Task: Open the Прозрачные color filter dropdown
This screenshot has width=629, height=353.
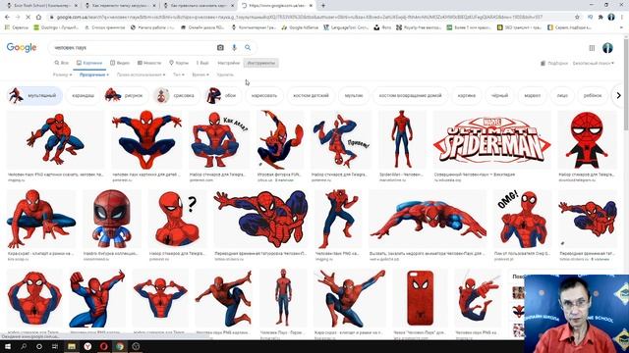Action: 94,75
